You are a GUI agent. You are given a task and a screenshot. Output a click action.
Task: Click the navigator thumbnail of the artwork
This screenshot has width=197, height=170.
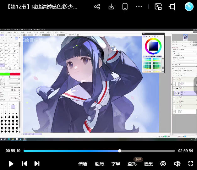185,37
